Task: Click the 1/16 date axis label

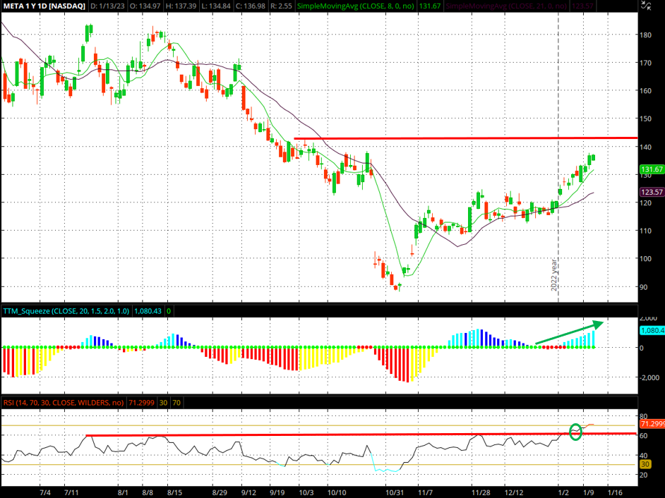Action: pyautogui.click(x=616, y=492)
